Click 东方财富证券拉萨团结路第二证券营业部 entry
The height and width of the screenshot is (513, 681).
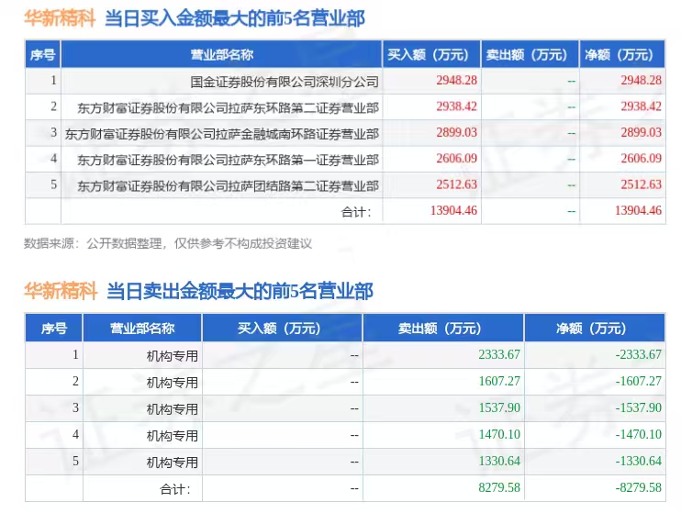pos(228,186)
